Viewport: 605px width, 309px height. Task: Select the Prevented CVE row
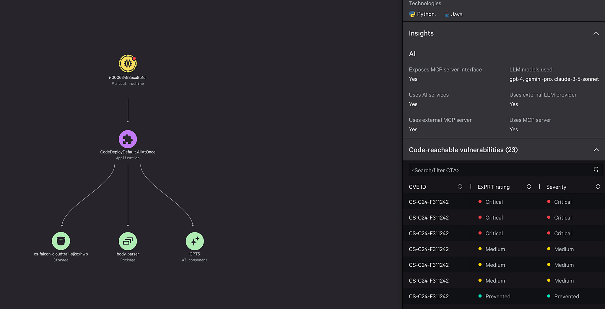(x=429, y=297)
